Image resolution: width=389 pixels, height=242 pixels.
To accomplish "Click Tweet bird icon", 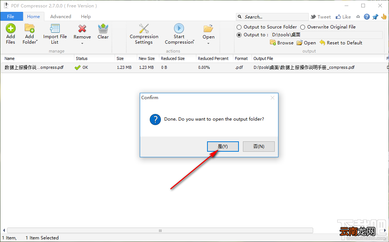I will point(313,17).
